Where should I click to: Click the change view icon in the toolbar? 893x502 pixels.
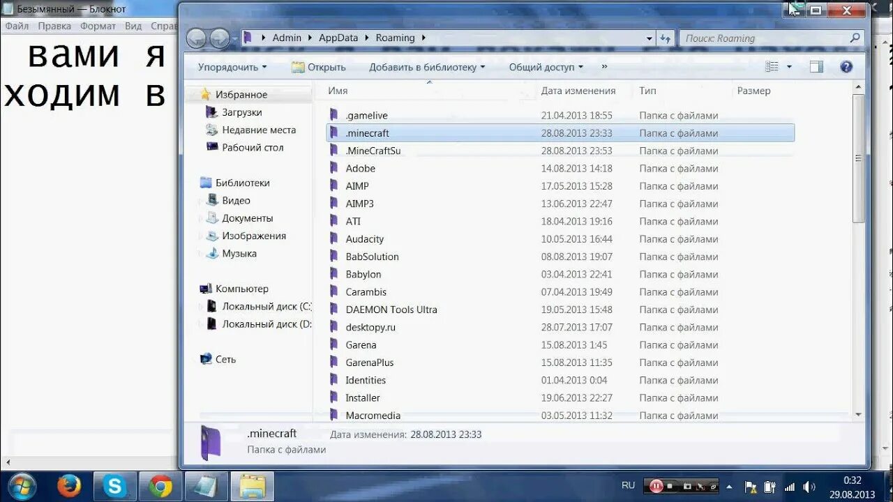point(772,67)
